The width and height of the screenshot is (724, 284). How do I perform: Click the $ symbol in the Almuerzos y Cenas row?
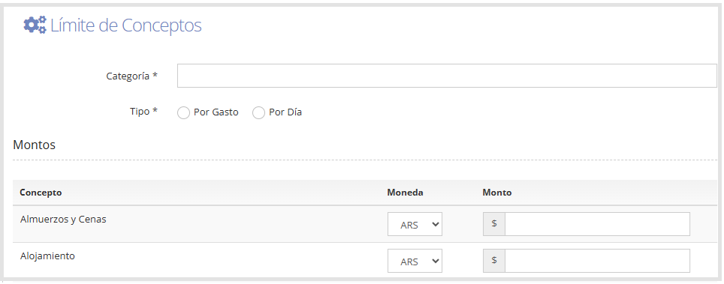pos(494,224)
